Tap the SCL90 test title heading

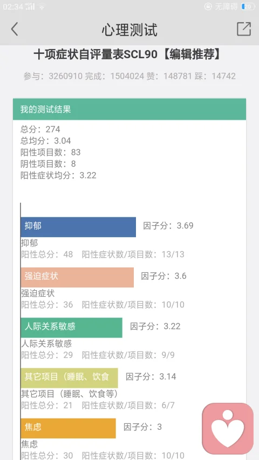pos(127,54)
